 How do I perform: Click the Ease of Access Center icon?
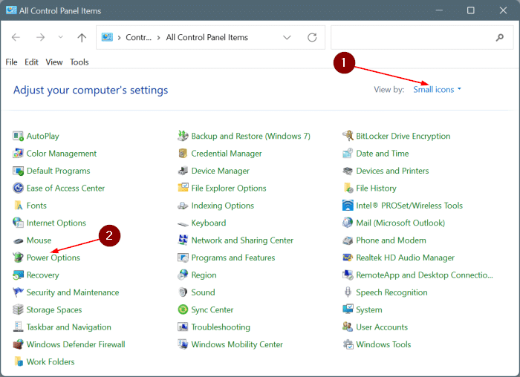point(18,188)
